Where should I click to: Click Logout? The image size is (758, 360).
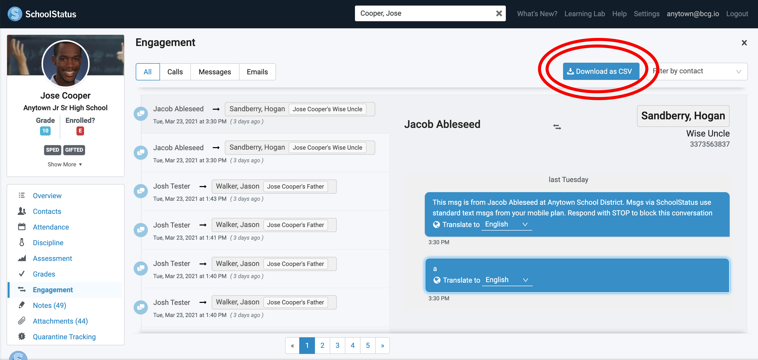737,14
